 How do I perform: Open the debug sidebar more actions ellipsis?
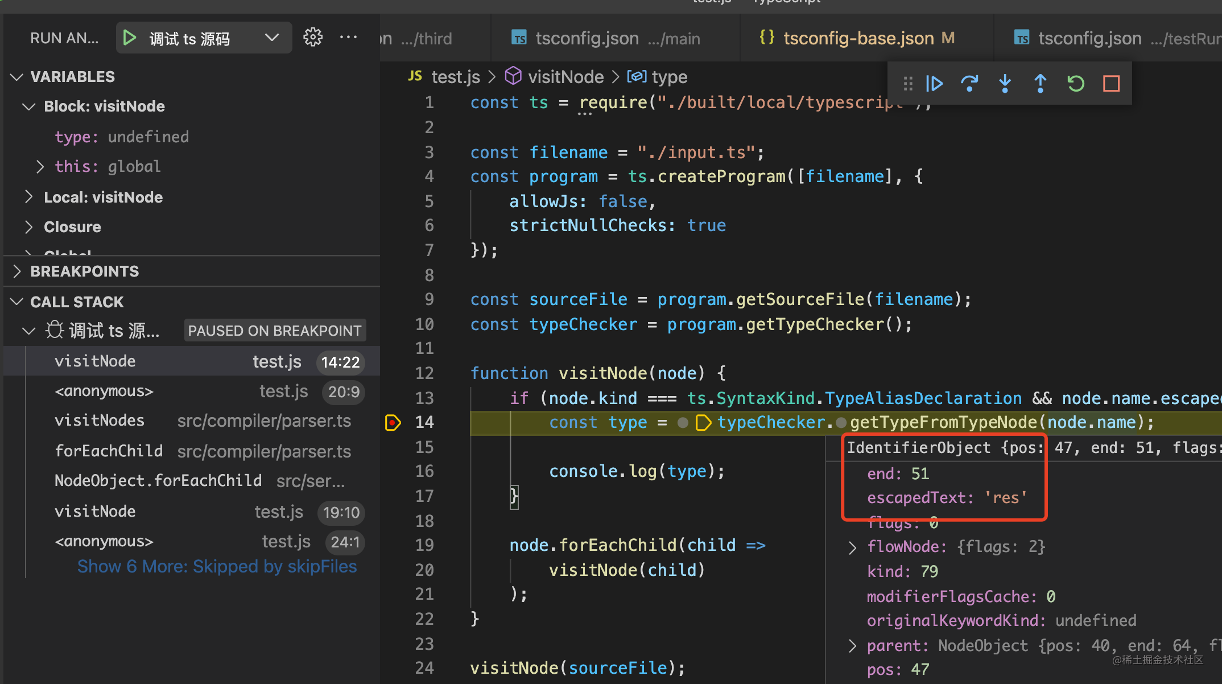pyautogui.click(x=348, y=38)
